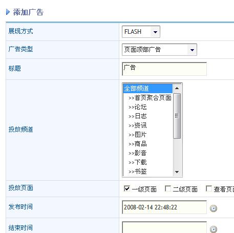Click the 标题 input field containing 广告

tap(164, 69)
